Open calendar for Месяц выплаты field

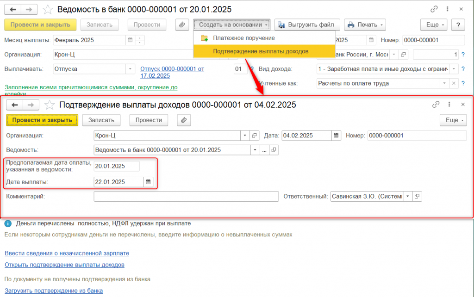[x=130, y=40]
